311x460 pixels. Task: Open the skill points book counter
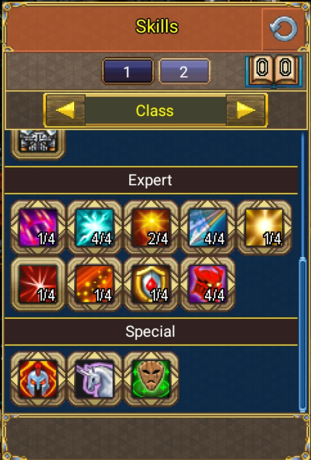click(274, 71)
